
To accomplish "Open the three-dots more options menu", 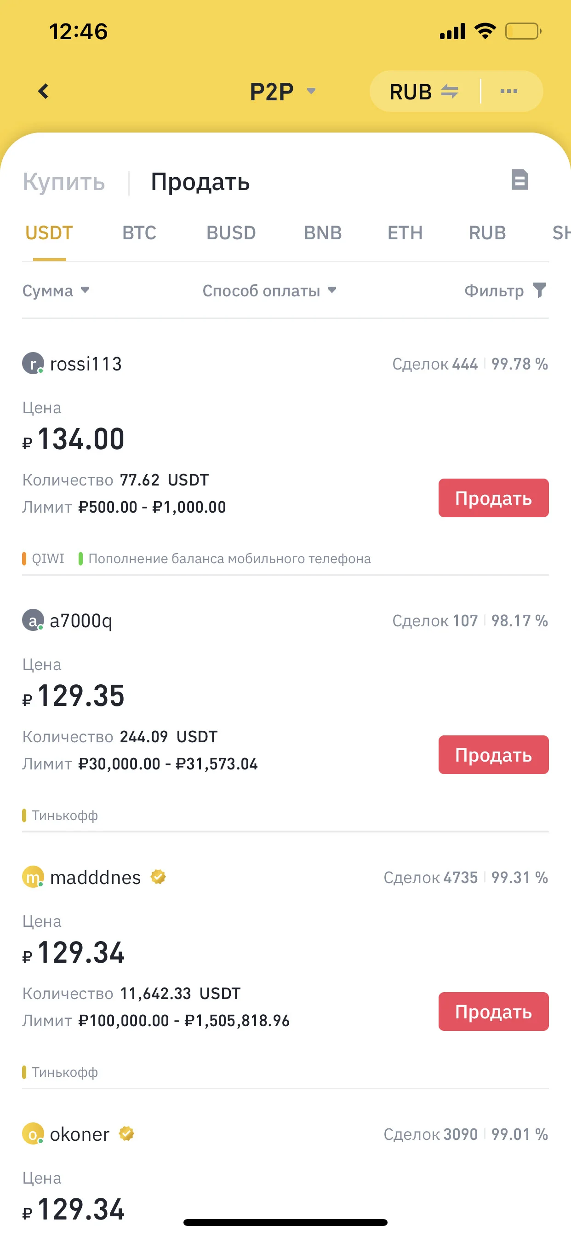I will (x=508, y=91).
